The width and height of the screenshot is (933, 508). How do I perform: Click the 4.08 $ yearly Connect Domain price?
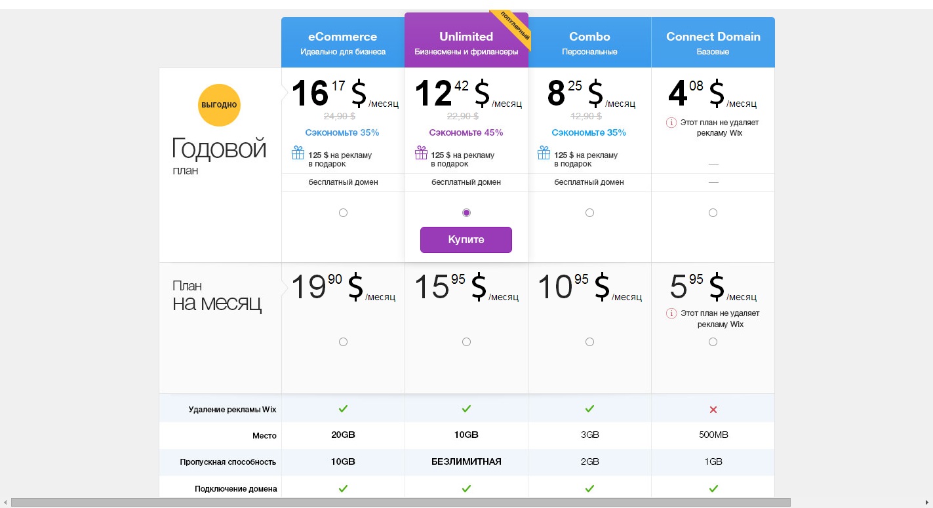point(712,94)
